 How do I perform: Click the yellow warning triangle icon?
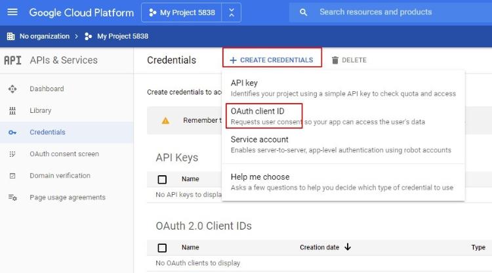click(165, 121)
